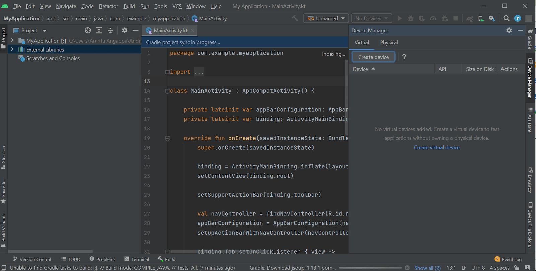The height and width of the screenshot is (271, 536).
Task: Open the Tools menu
Action: [x=161, y=6]
